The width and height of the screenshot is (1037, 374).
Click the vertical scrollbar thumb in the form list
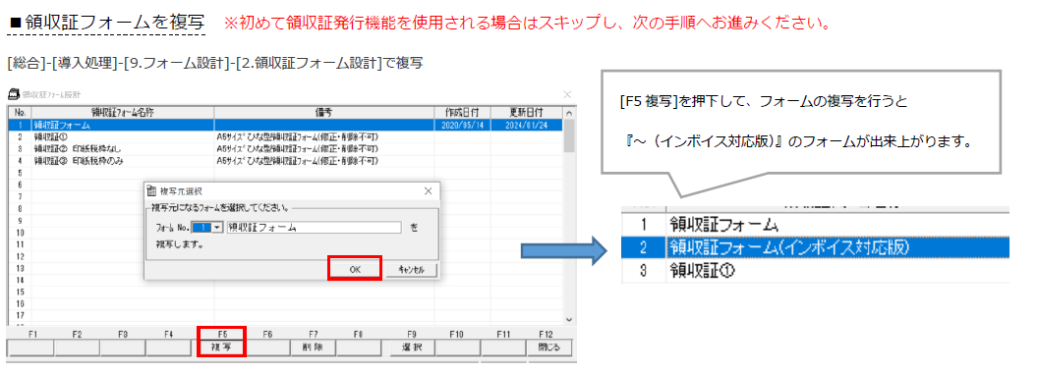pyautogui.click(x=568, y=135)
